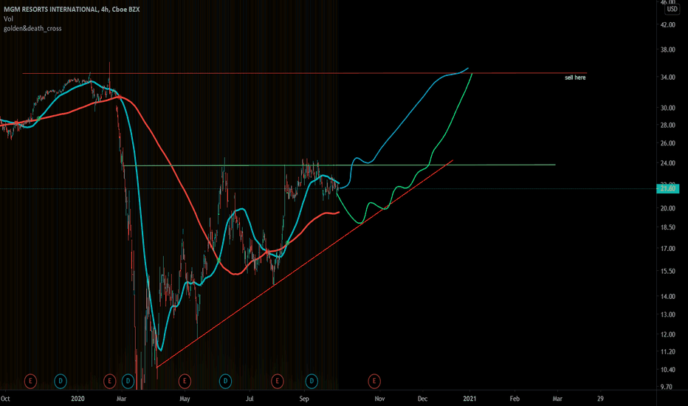Open the earnings marker nearest the Nov label
The height and width of the screenshot is (406, 688).
tap(374, 381)
